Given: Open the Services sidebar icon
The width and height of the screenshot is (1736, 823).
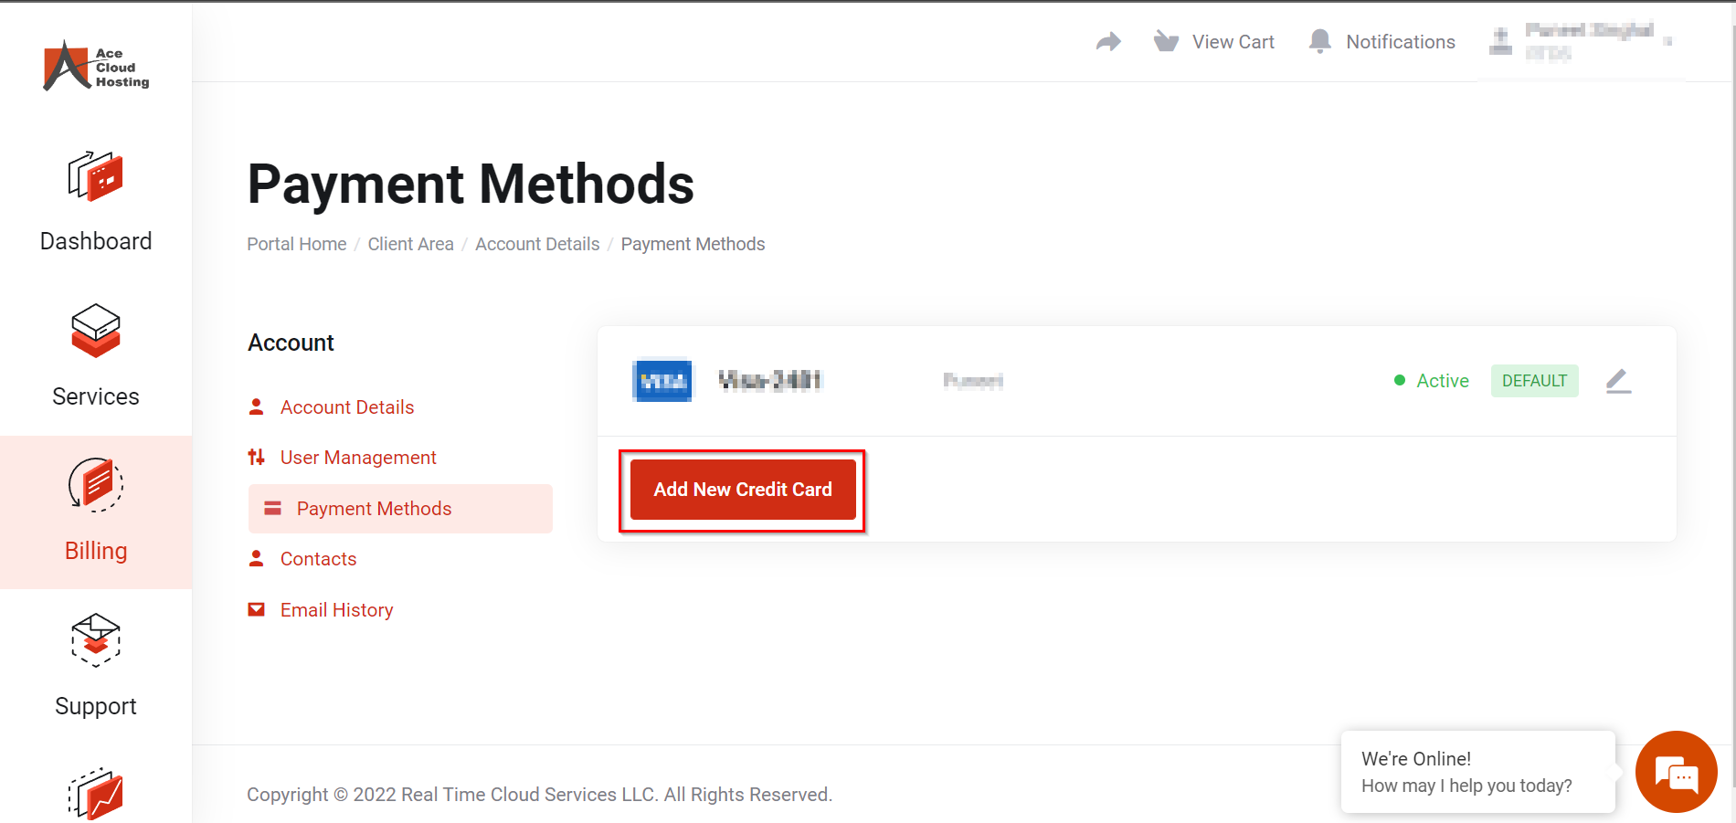Looking at the screenshot, I should pos(95,331).
